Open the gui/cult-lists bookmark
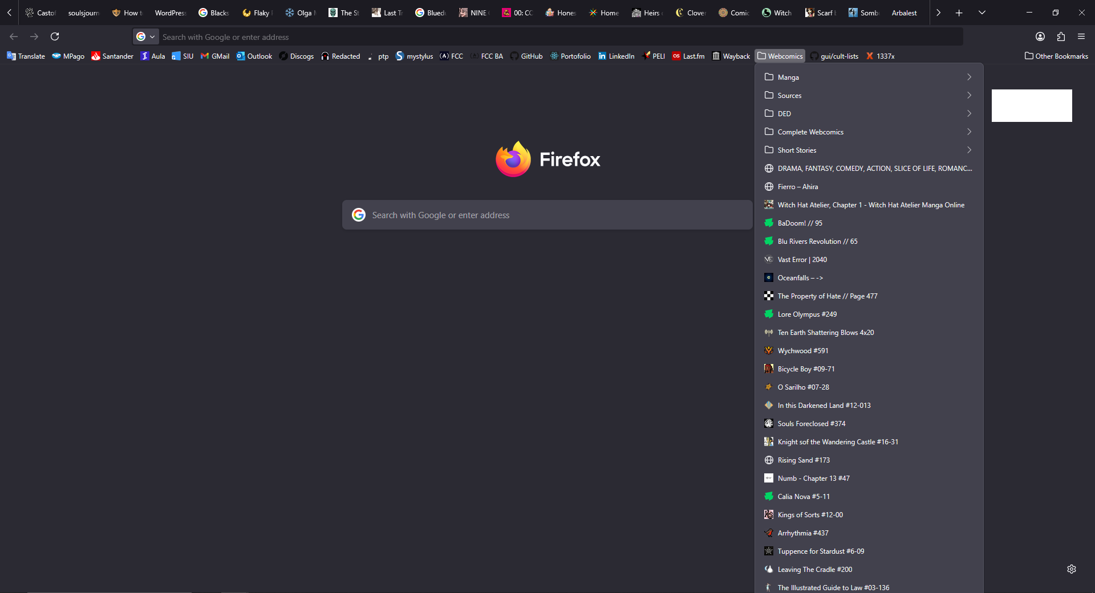The height and width of the screenshot is (593, 1095). (834, 56)
